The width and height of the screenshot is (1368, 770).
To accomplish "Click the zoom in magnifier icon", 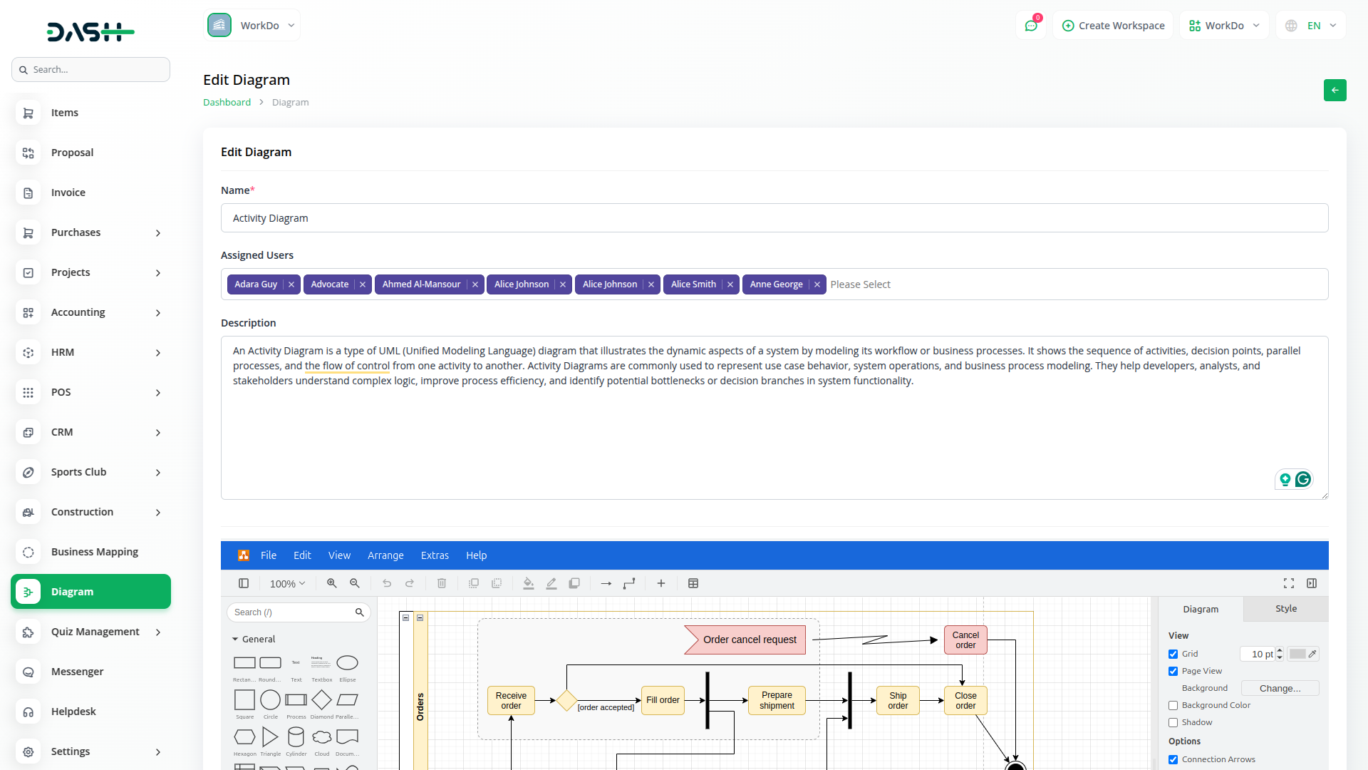I will click(331, 583).
